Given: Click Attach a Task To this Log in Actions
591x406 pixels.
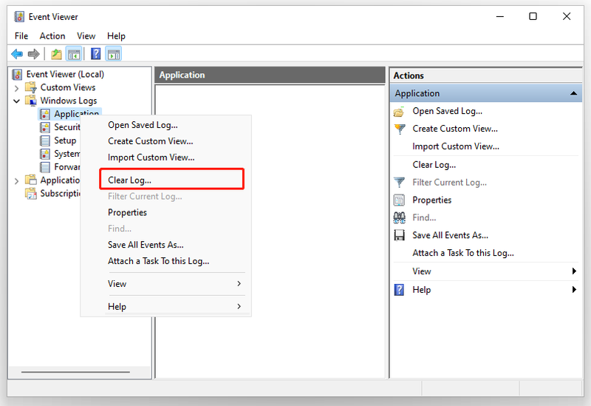Looking at the screenshot, I should (x=463, y=253).
